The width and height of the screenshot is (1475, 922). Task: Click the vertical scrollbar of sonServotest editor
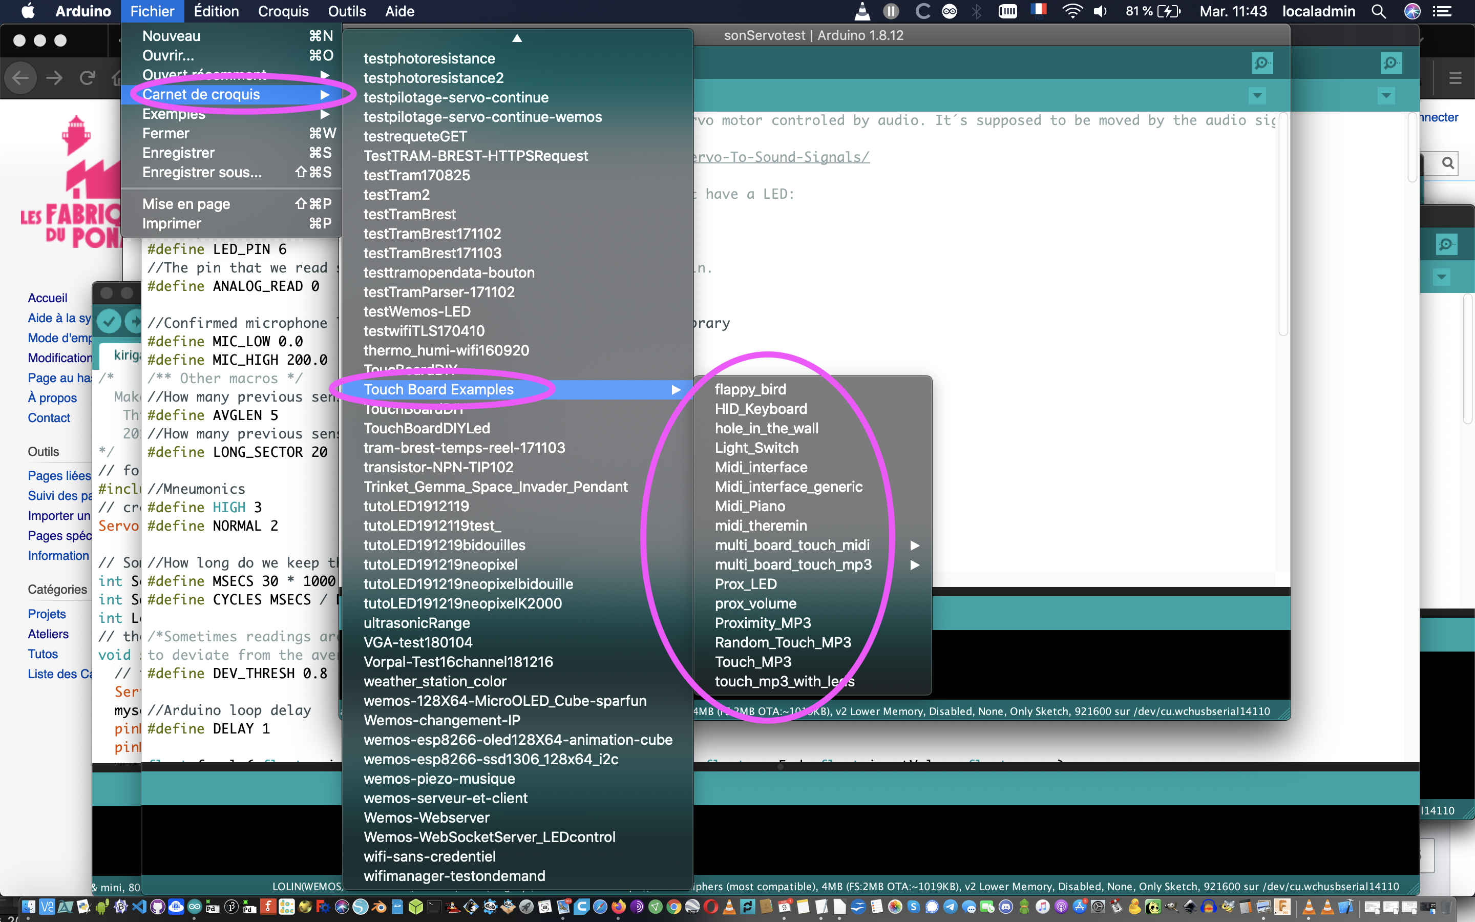[1283, 224]
